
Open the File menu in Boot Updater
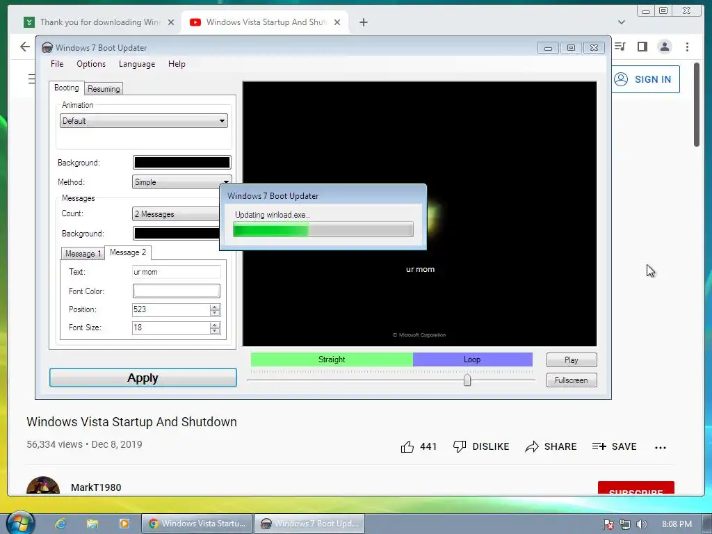click(x=57, y=64)
